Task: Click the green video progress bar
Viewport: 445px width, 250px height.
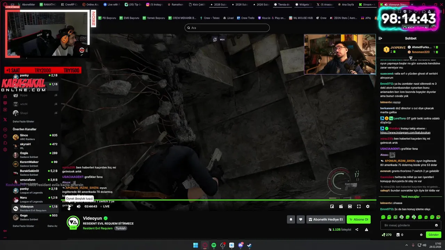Action: tap(219, 200)
